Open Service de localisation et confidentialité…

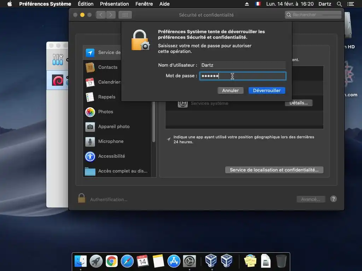click(274, 170)
